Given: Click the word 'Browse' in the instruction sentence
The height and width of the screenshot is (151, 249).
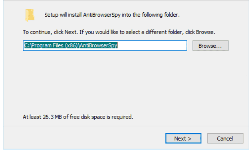Looking at the screenshot, I should click(x=205, y=32).
